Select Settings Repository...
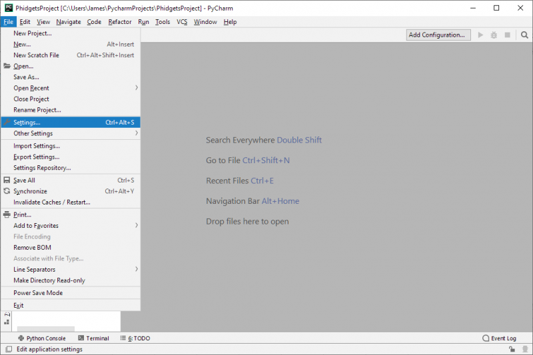Screen dimensions: 533x355 pyautogui.click(x=71, y=168)
